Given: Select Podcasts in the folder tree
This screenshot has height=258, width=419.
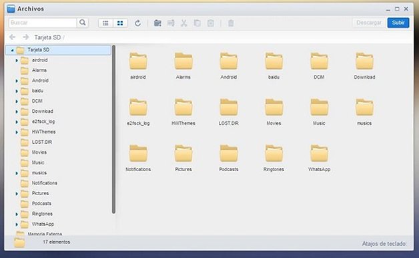Looking at the screenshot, I should click(41, 203).
